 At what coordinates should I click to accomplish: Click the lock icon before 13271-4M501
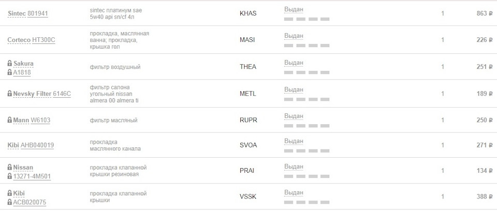pos(10,176)
